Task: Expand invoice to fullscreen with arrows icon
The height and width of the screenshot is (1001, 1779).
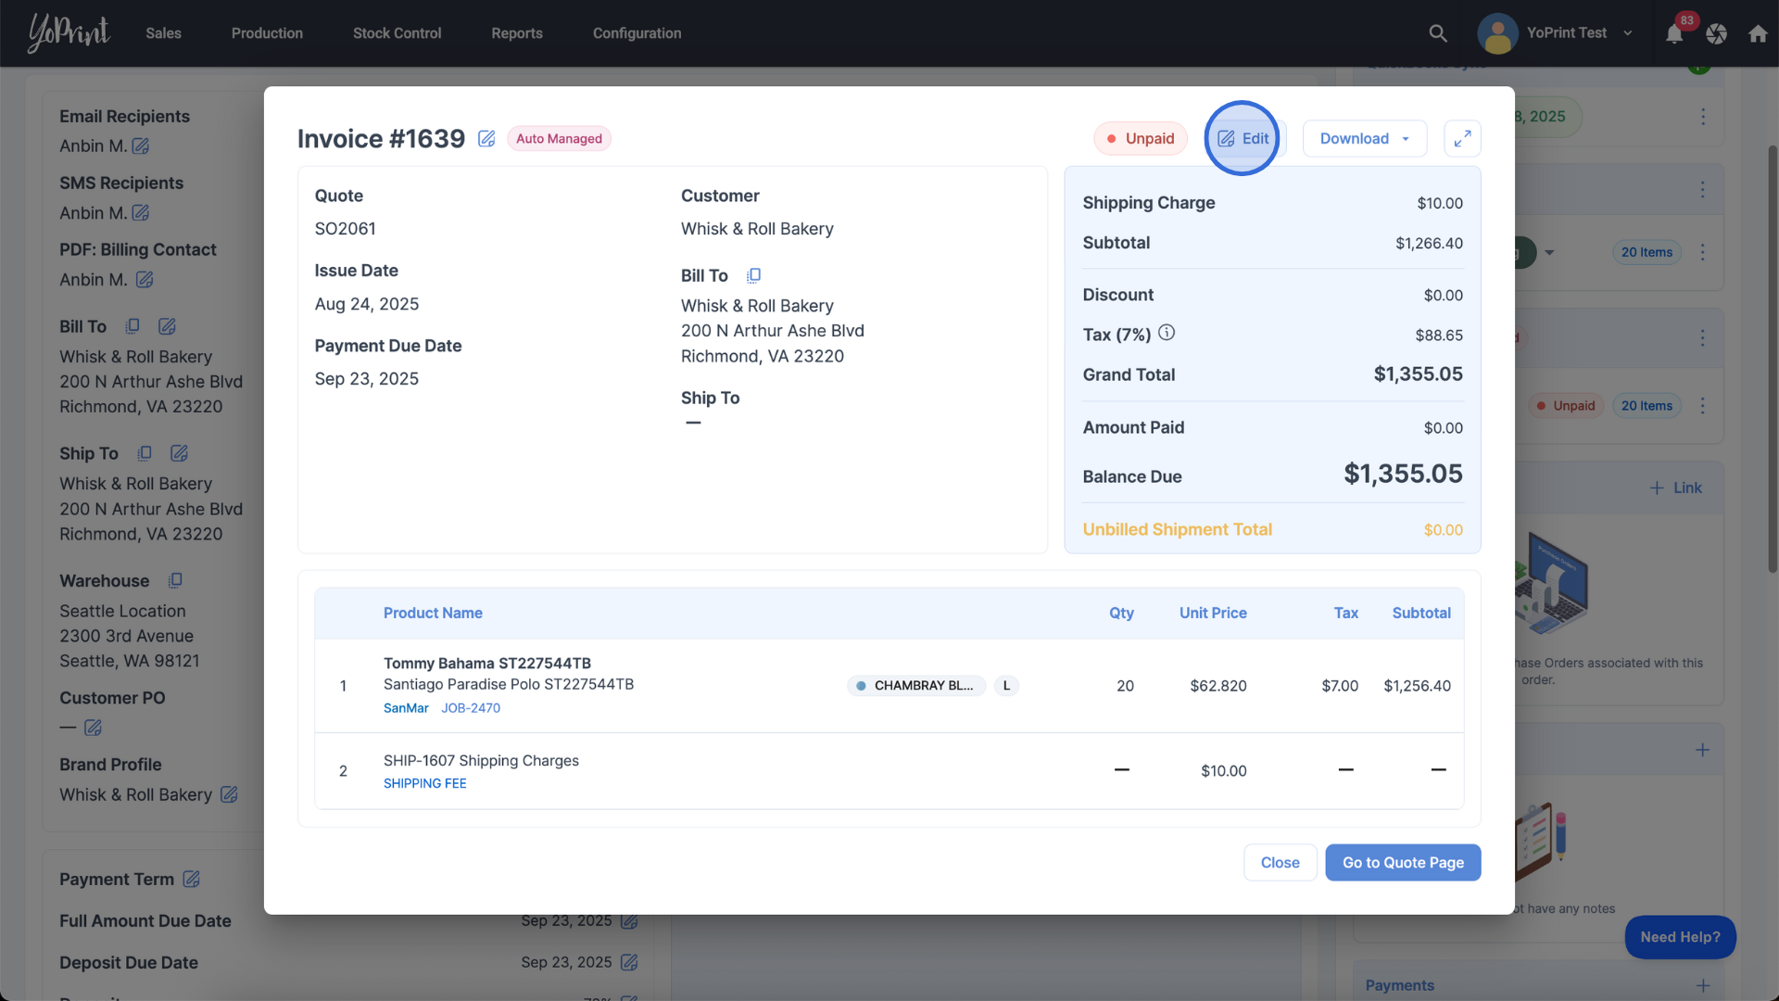Action: pyautogui.click(x=1462, y=139)
